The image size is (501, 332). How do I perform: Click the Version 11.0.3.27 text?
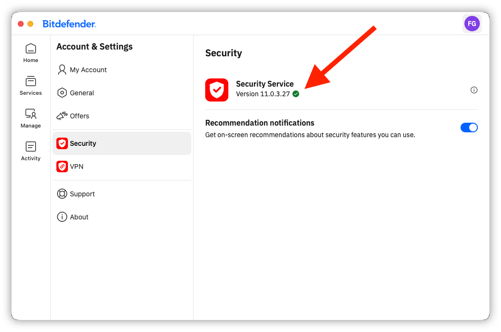[x=263, y=94]
